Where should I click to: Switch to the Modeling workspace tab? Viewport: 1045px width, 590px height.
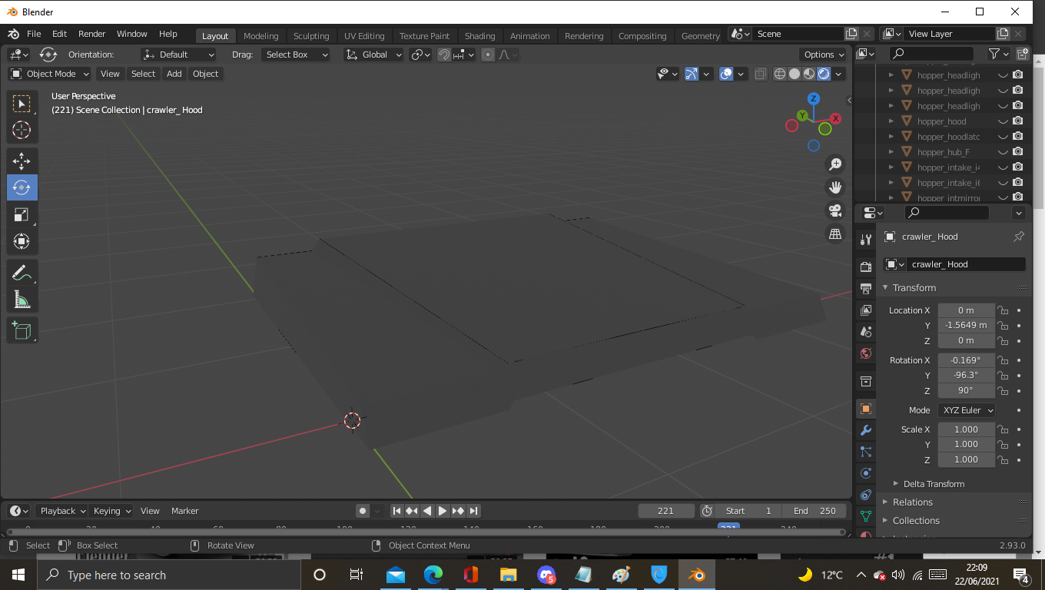pos(261,36)
